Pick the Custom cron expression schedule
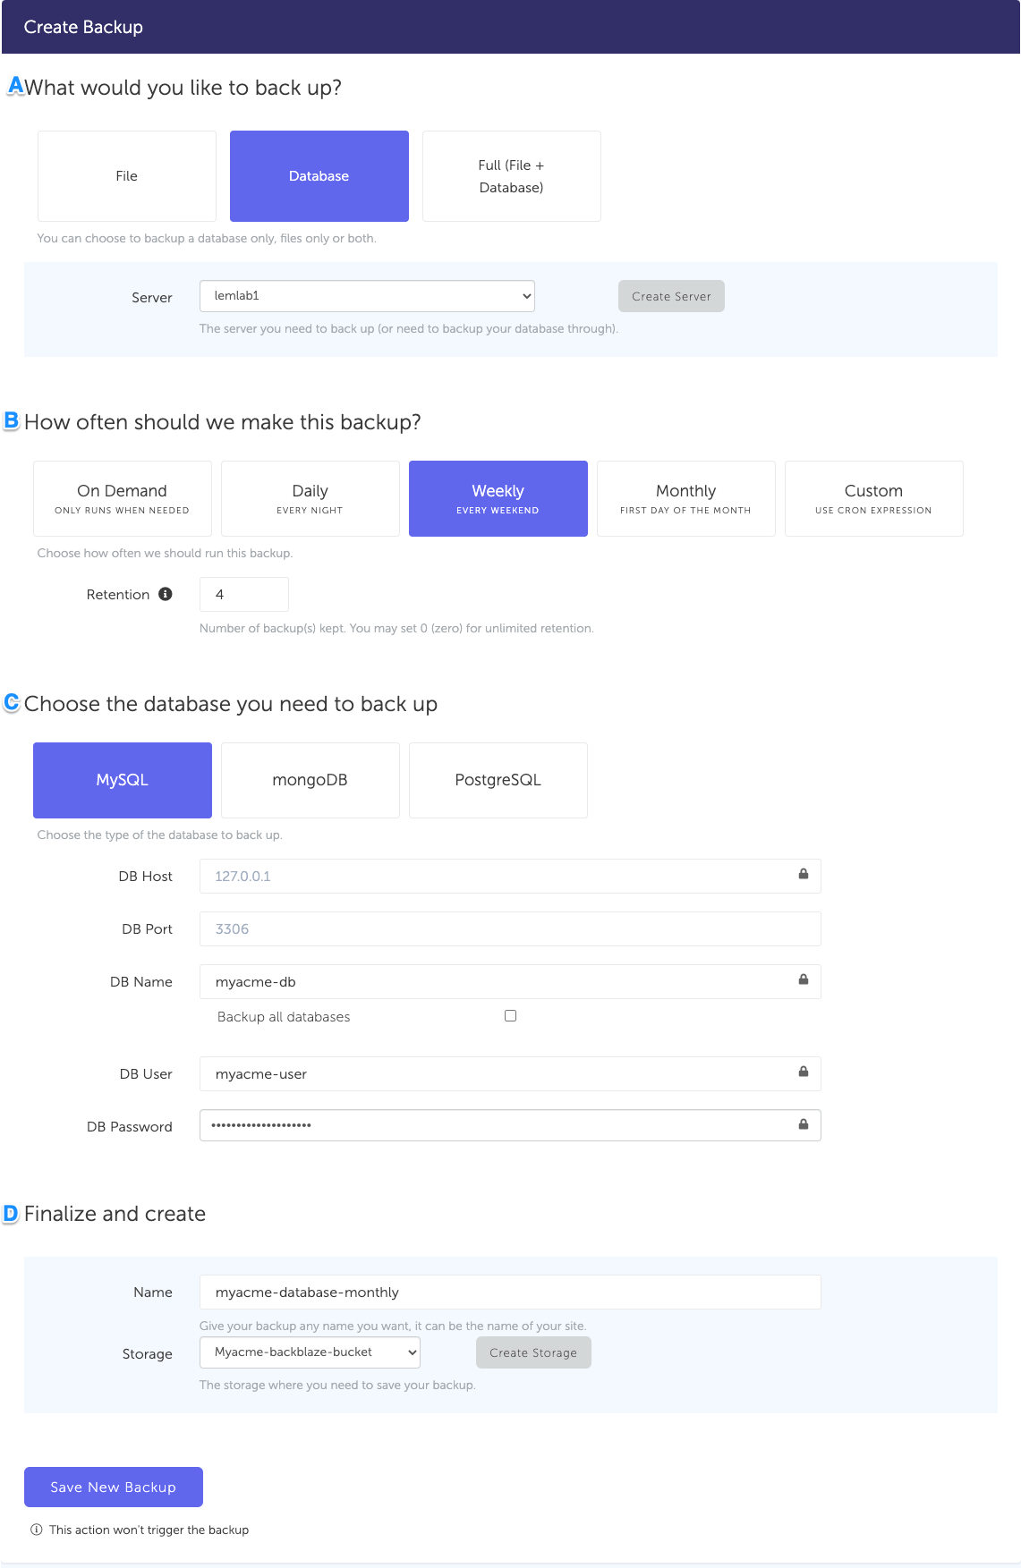 point(873,498)
